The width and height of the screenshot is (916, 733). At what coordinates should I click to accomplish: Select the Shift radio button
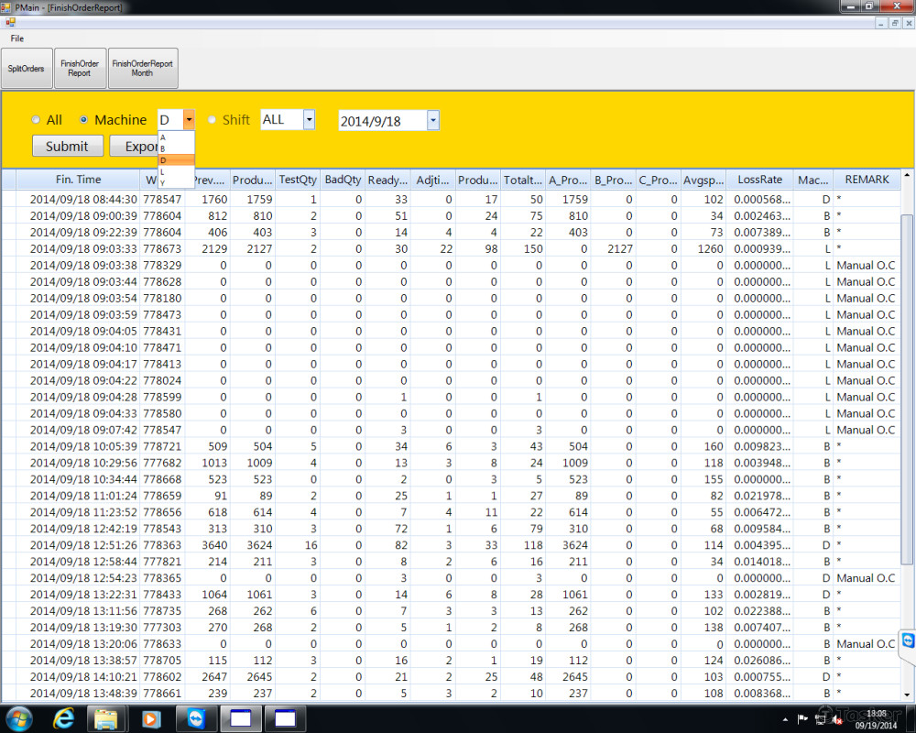[213, 120]
